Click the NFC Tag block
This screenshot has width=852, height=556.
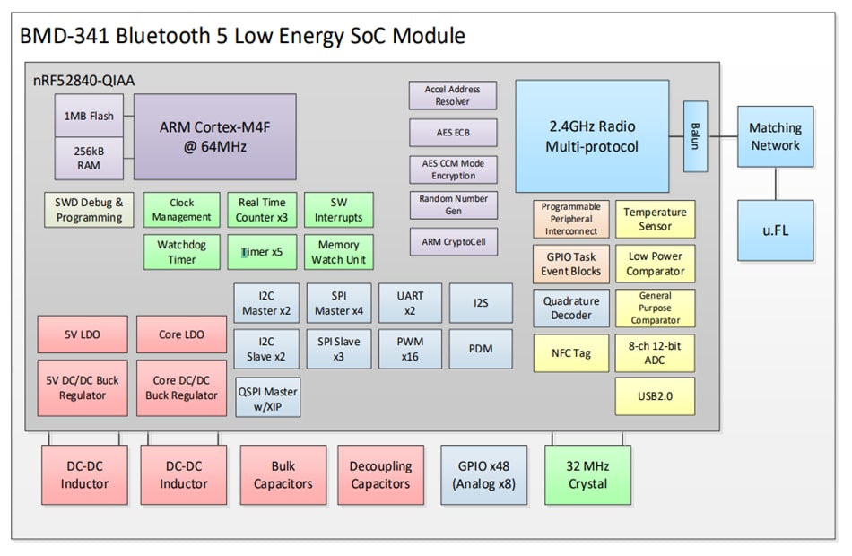point(572,353)
